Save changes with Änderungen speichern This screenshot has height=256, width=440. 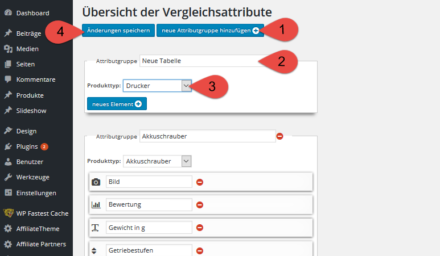pos(118,30)
